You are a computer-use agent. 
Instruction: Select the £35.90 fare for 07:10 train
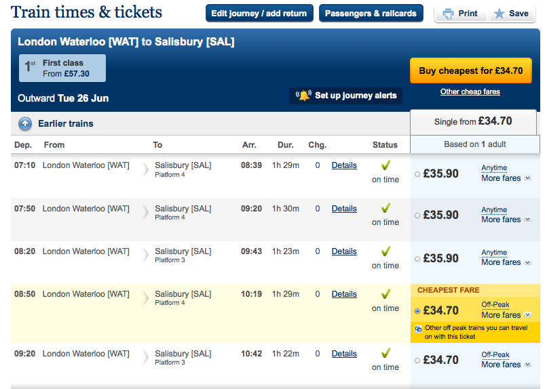point(417,174)
